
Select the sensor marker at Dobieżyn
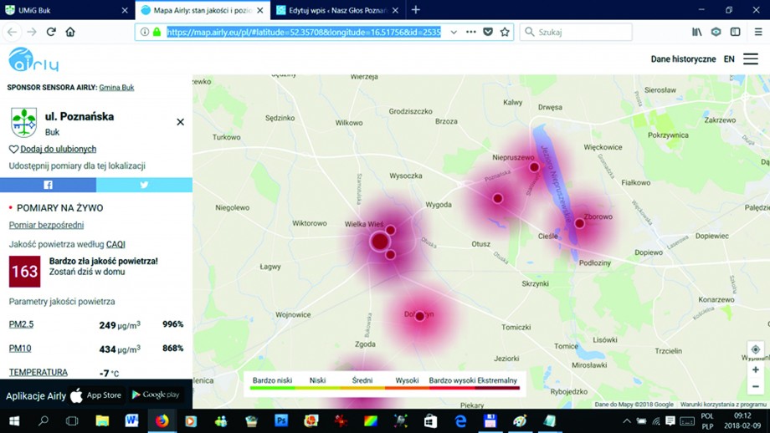[x=420, y=316]
